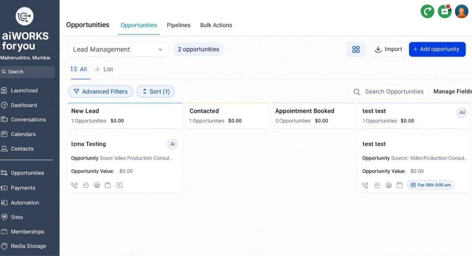Screen dimensions: 472x256
Task: Expand the Sort (1) options
Action: (156, 91)
